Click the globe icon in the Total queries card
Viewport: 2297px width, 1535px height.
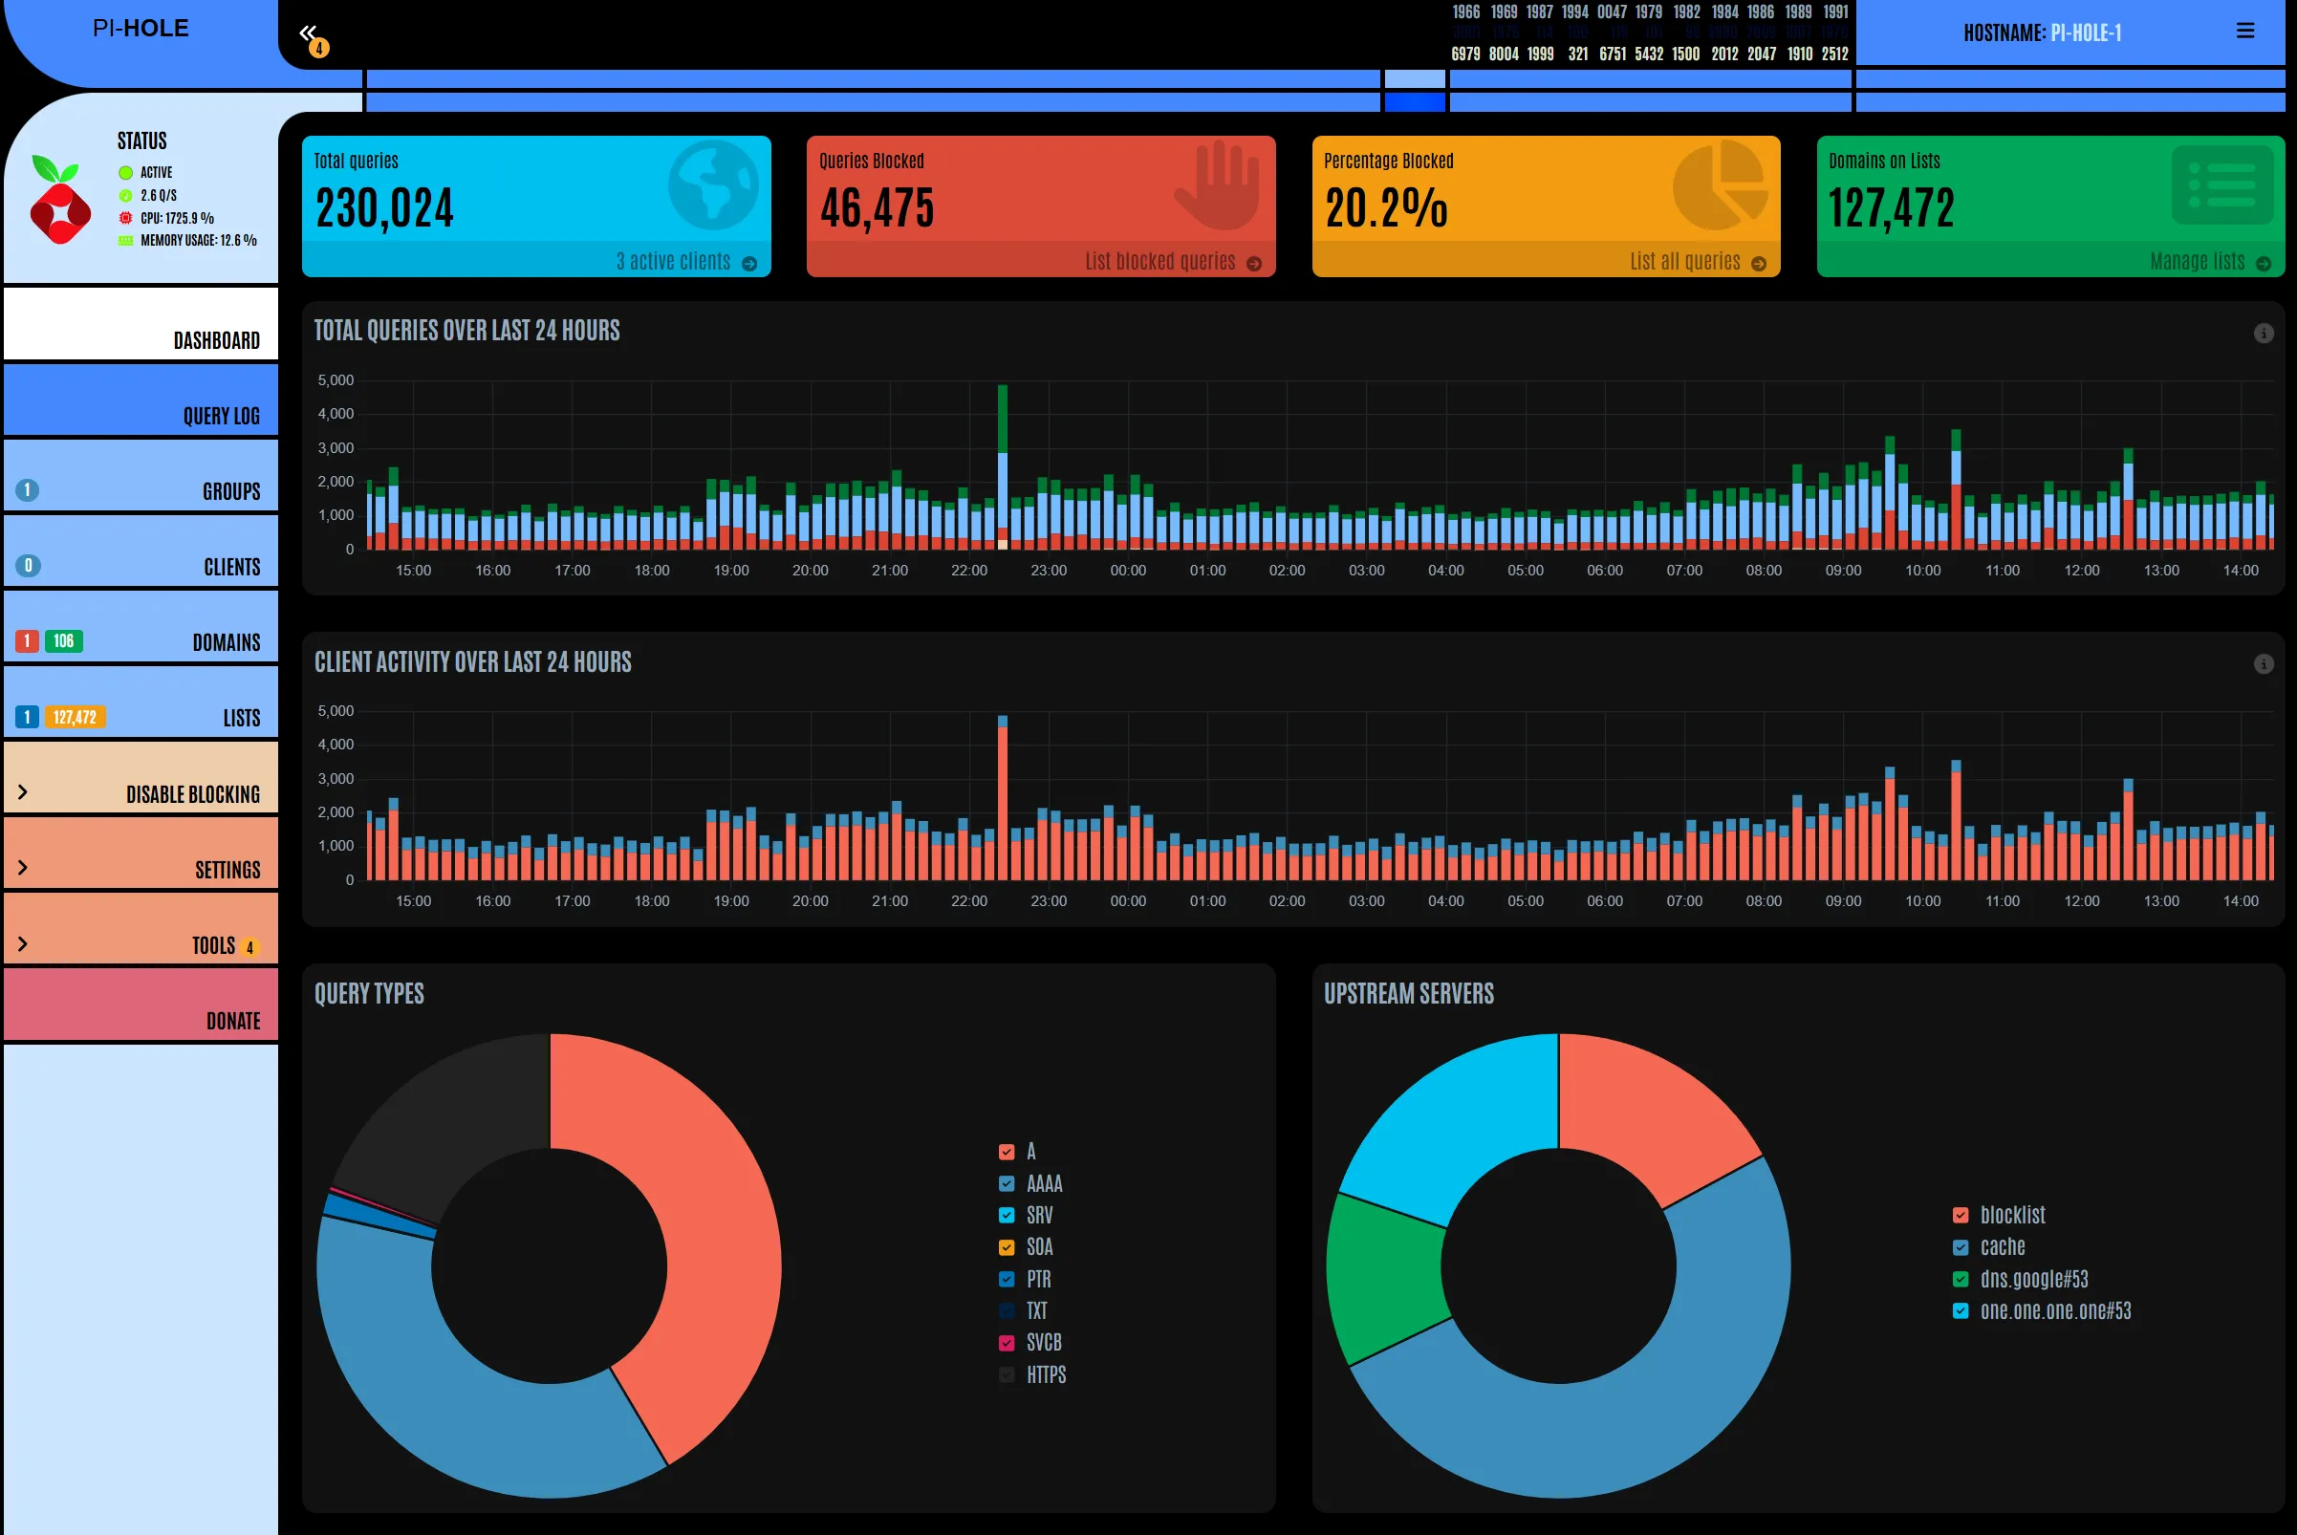[x=713, y=186]
